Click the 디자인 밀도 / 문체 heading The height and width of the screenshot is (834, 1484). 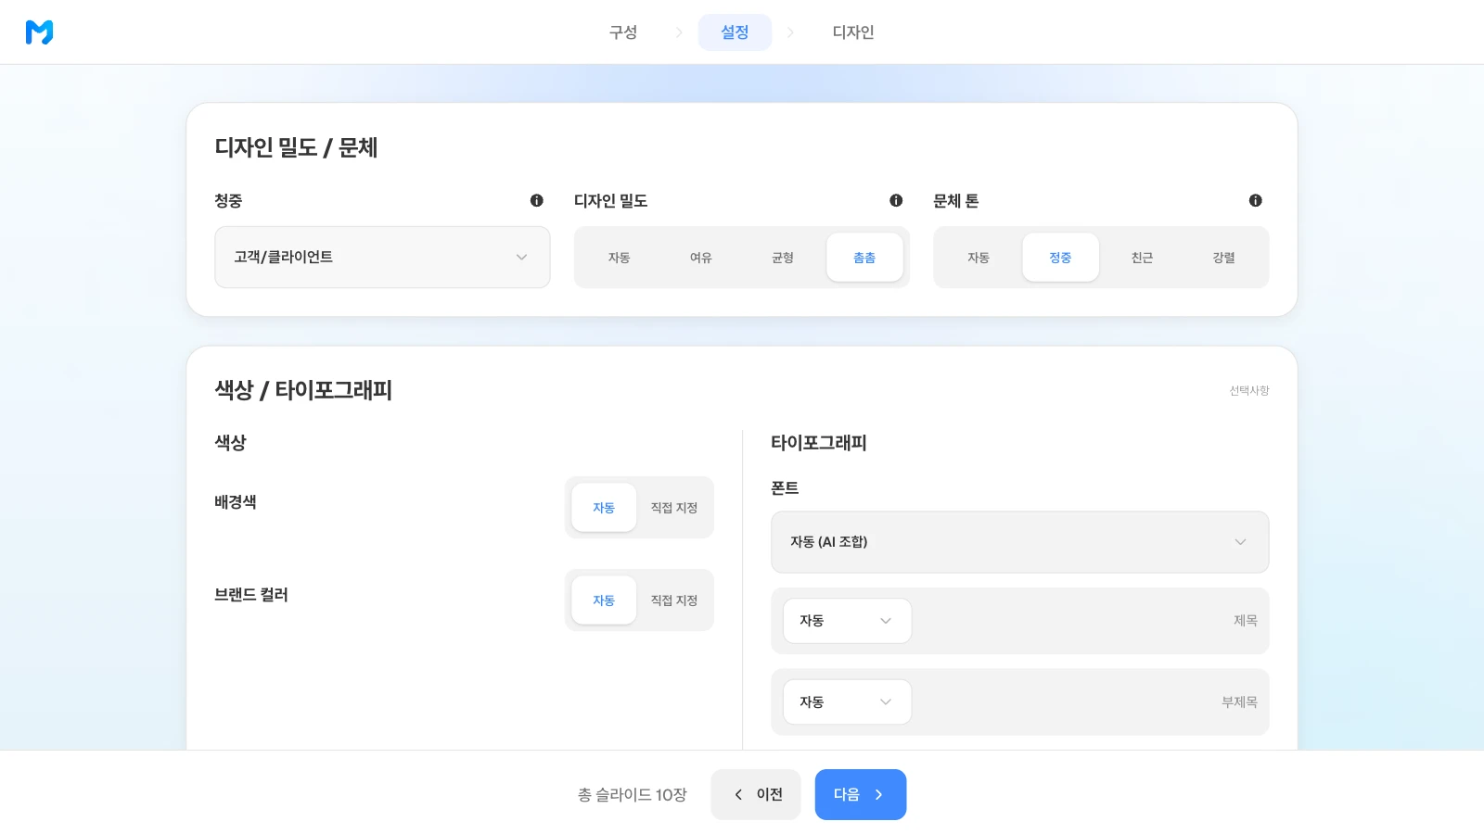(296, 147)
